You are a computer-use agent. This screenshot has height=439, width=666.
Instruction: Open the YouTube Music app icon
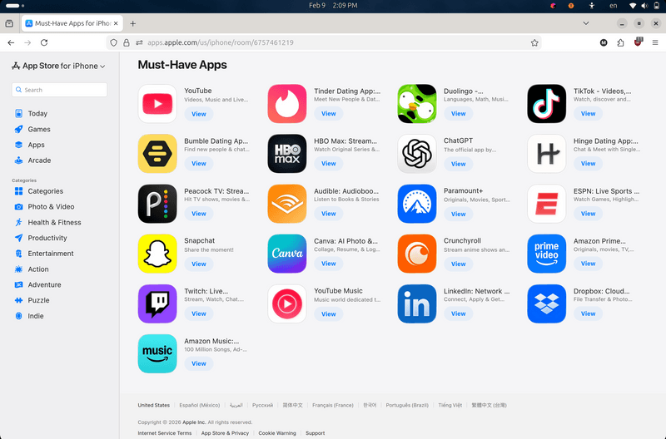tap(287, 303)
